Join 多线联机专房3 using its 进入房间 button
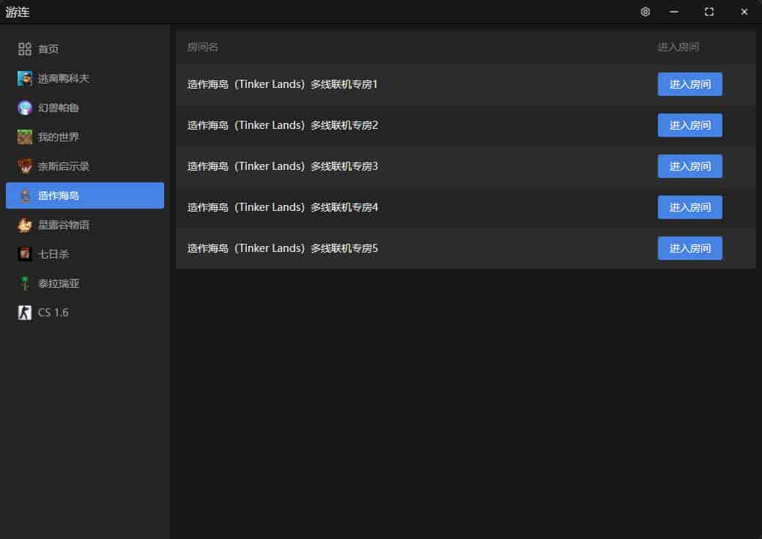This screenshot has width=762, height=539. point(689,166)
